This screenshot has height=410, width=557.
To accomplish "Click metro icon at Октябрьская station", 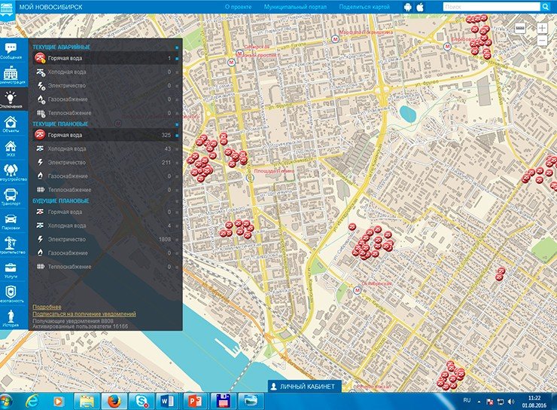I will point(358,290).
